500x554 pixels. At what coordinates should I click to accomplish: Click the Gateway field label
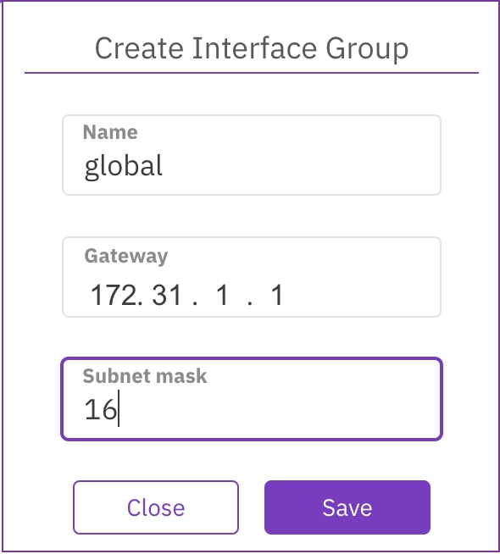(125, 256)
